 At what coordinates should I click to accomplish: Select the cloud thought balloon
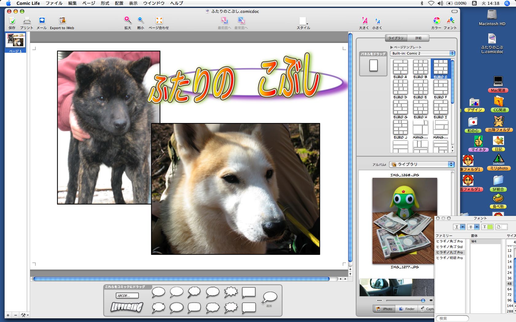tap(194, 292)
